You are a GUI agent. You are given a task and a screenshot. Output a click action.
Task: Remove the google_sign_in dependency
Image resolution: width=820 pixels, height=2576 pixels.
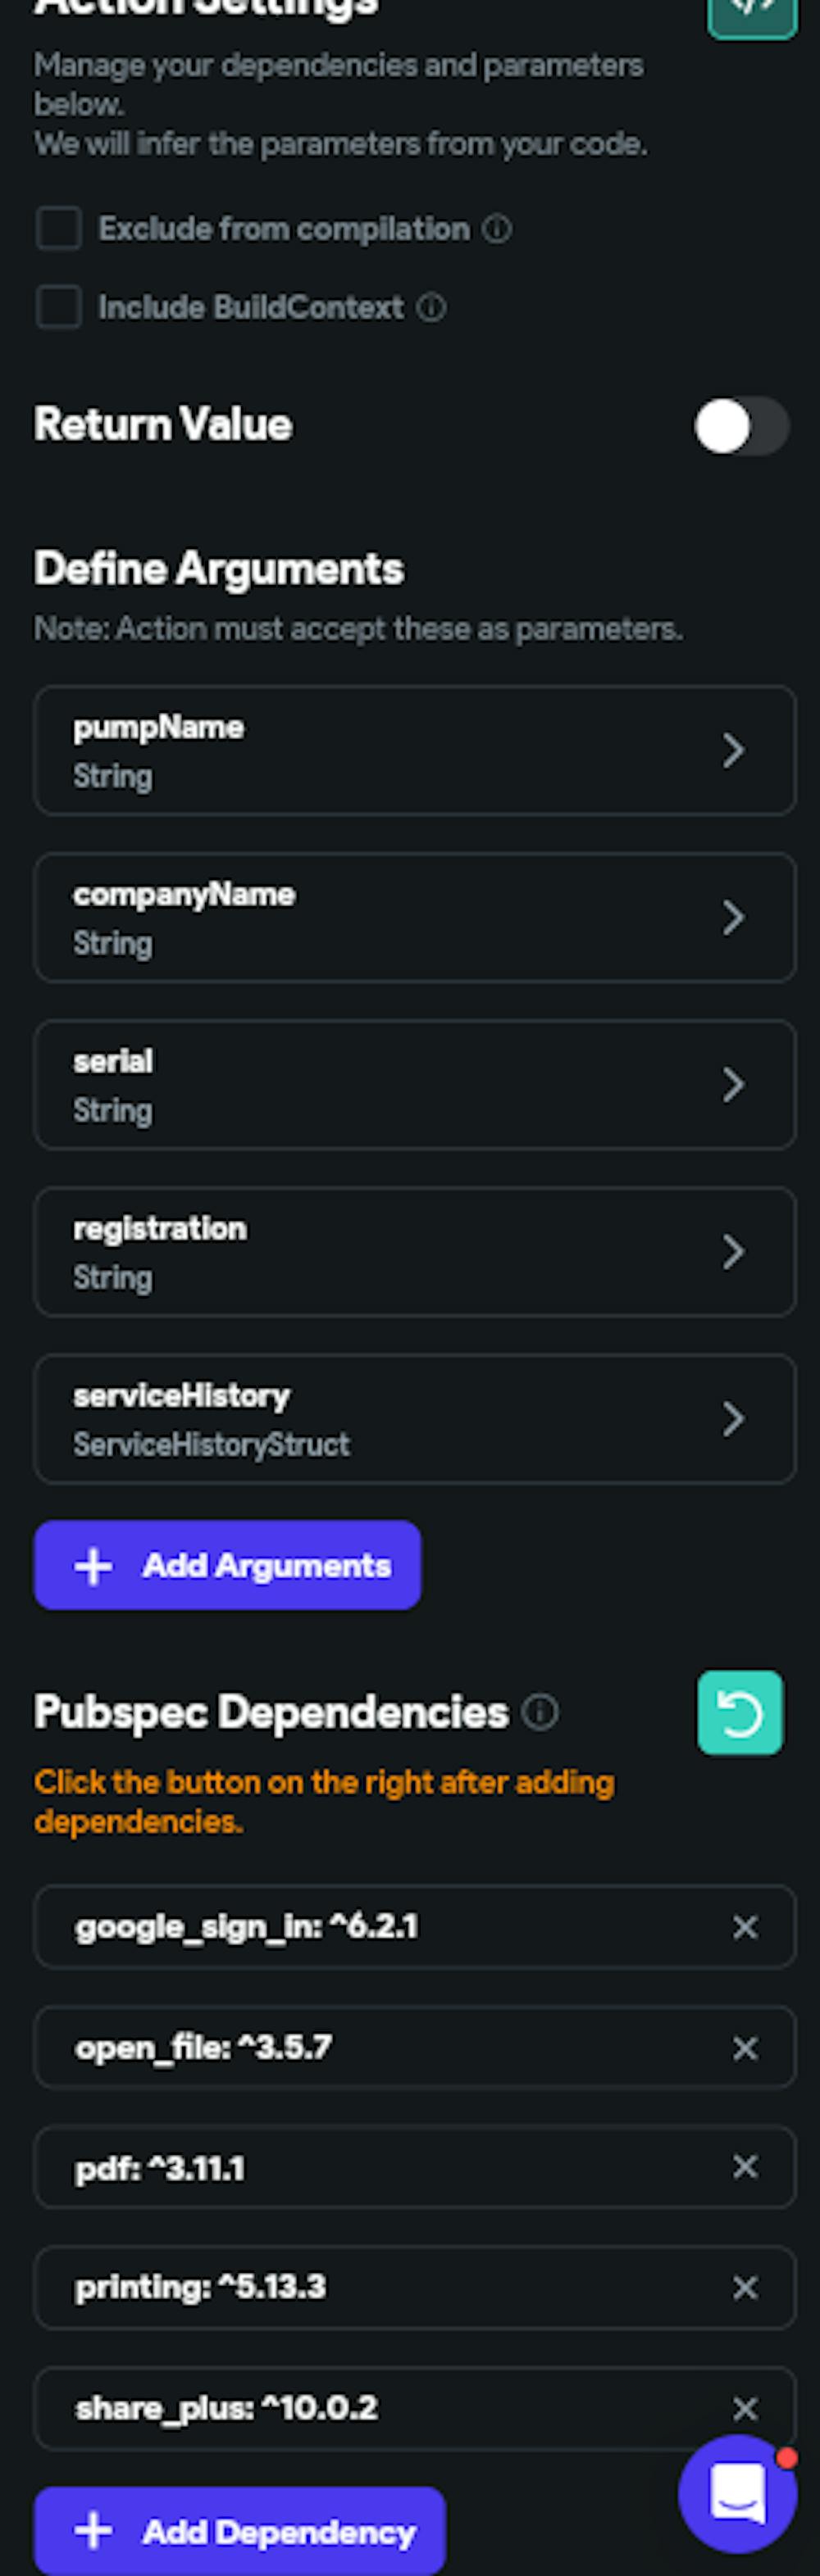[745, 1927]
